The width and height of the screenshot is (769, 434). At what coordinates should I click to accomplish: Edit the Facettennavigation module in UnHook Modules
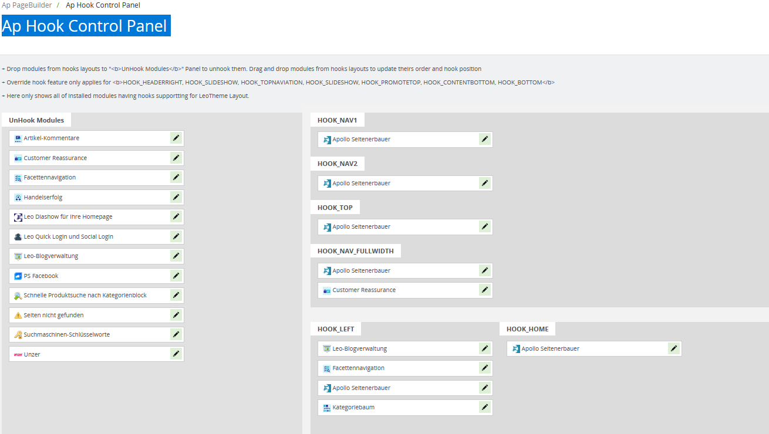click(x=176, y=177)
